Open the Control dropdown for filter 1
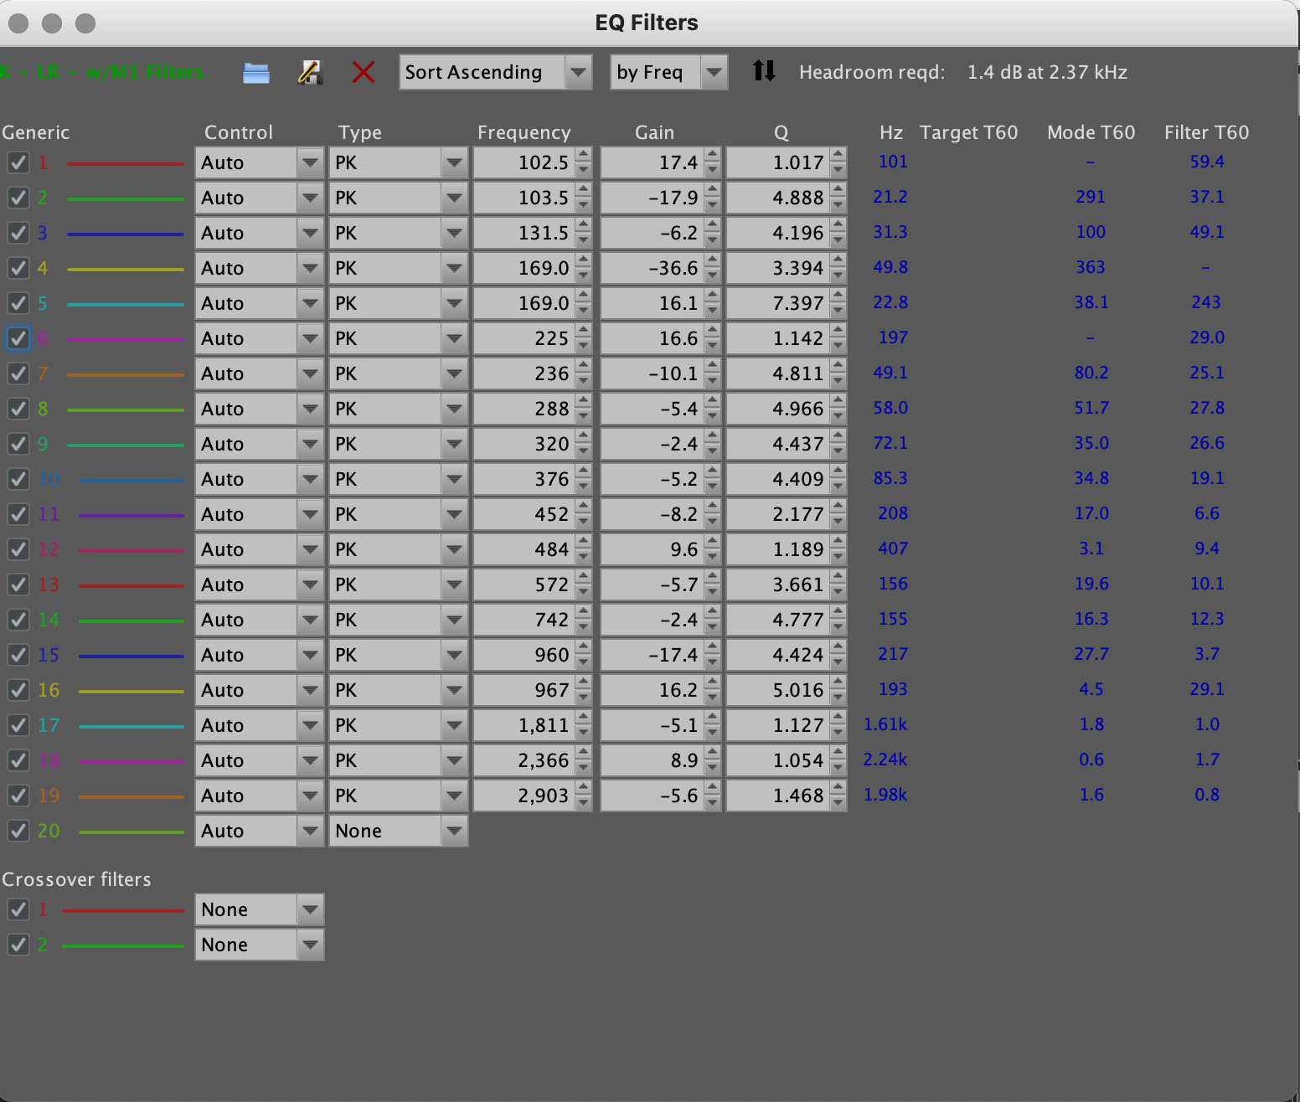The image size is (1300, 1102). pos(309,162)
